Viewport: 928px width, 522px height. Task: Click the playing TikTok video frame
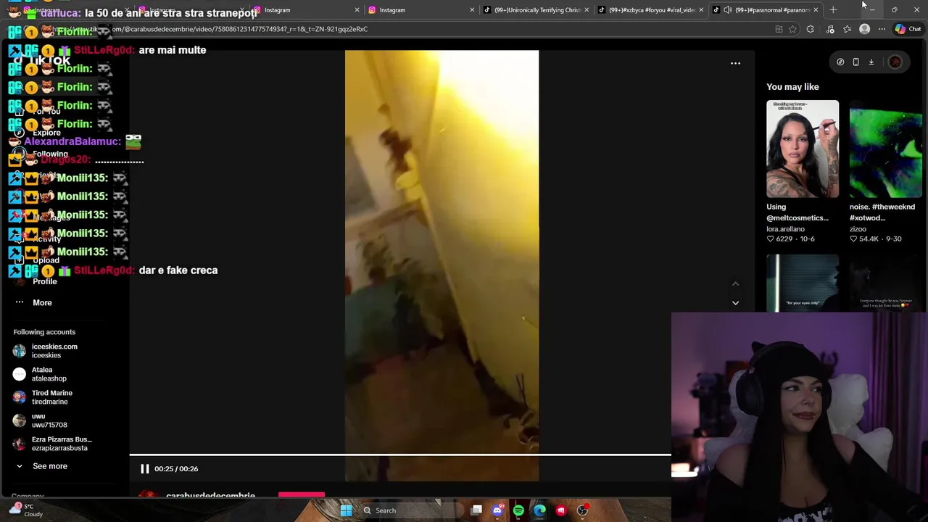442,265
